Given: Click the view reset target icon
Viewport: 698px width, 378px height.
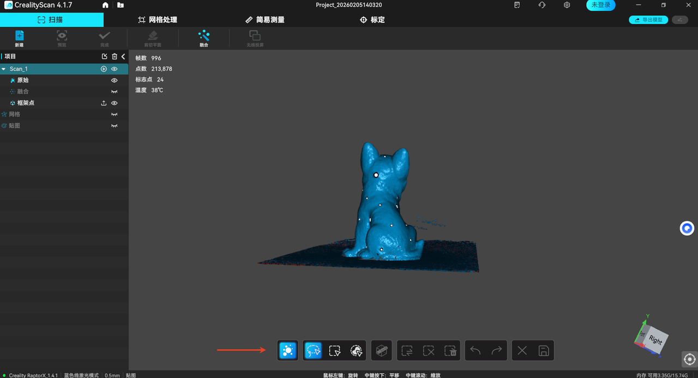Looking at the screenshot, I should pos(689,359).
